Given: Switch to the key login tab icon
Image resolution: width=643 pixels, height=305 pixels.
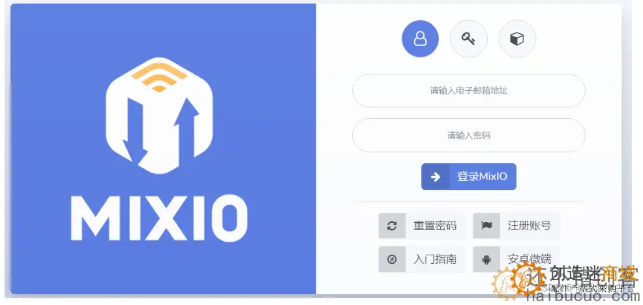Looking at the screenshot, I should point(468,39).
